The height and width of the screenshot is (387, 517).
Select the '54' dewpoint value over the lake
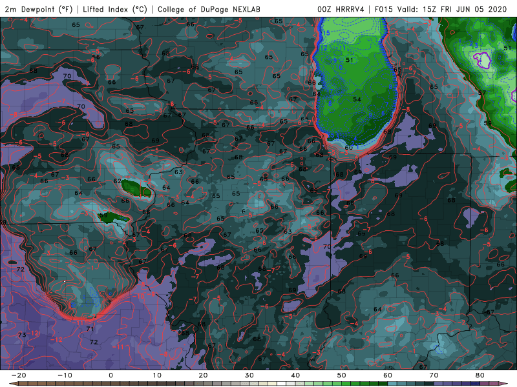357,99
